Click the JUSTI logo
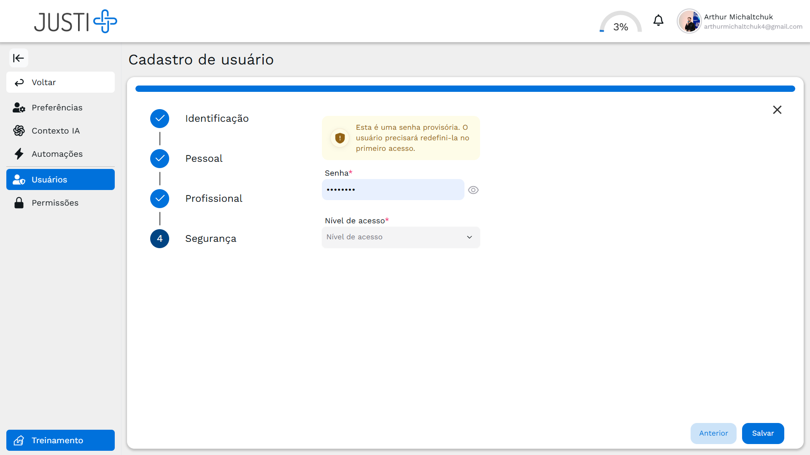Screen dimensions: 810x455 (x=76, y=21)
